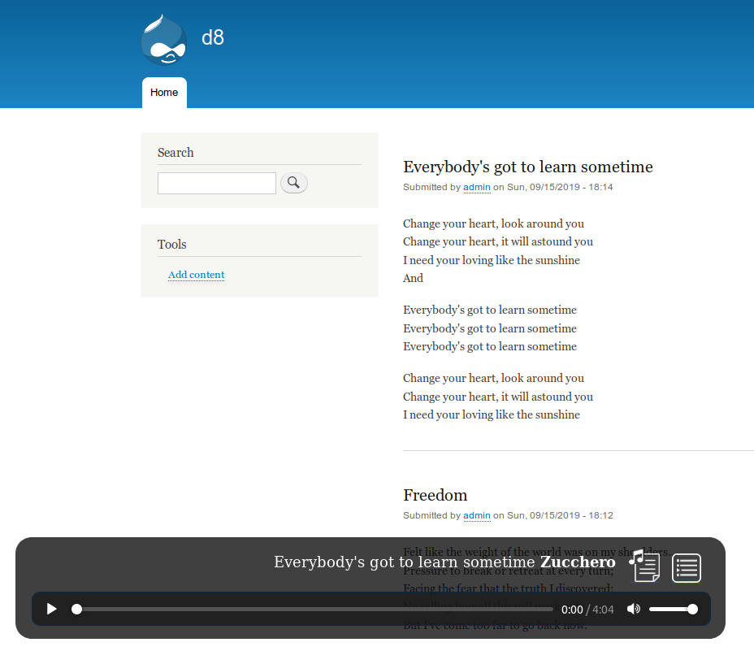Click the lone lyric line 'And'

click(413, 278)
